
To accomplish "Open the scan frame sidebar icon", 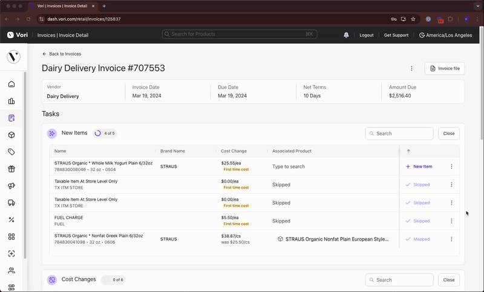I will tap(11, 254).
